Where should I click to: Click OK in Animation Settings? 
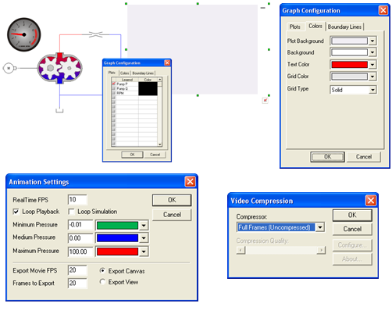(x=172, y=200)
